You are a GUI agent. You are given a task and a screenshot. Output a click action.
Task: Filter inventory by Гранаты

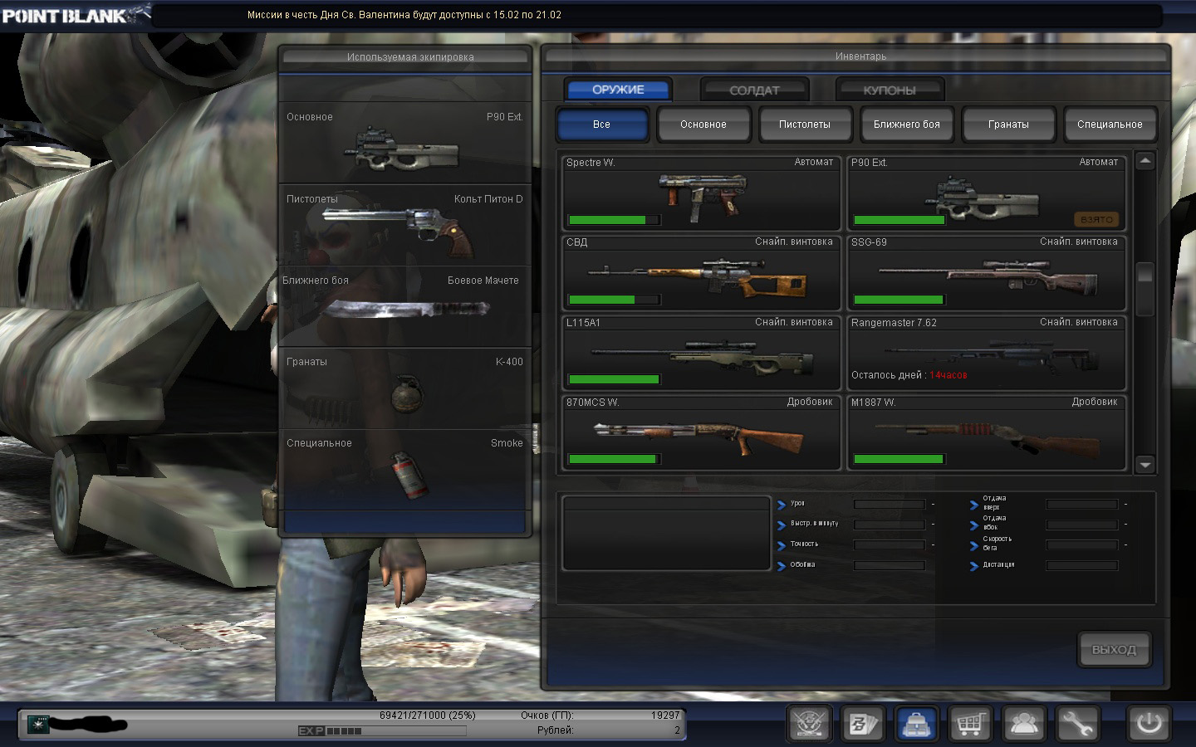(x=1008, y=124)
